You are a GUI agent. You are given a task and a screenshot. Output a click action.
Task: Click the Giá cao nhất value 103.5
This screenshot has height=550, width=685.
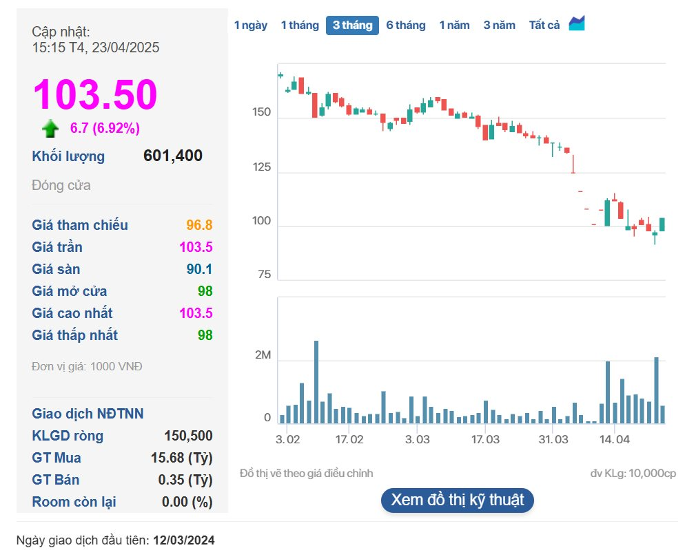point(196,313)
